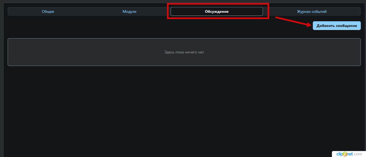Switch to the Модули tab
The width and height of the screenshot is (366, 157).
tap(129, 11)
